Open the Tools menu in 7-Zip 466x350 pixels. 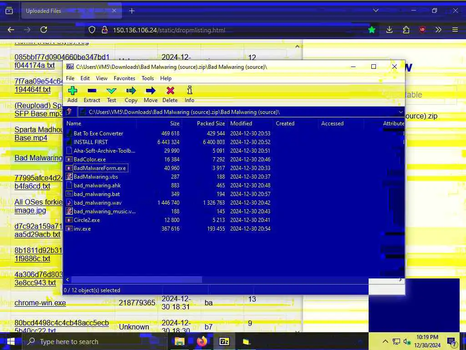pyautogui.click(x=148, y=78)
